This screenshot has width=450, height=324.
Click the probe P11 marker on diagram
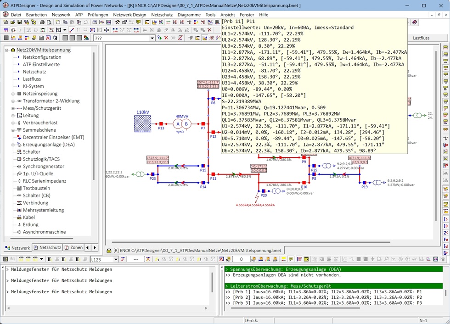pyautogui.click(x=213, y=174)
